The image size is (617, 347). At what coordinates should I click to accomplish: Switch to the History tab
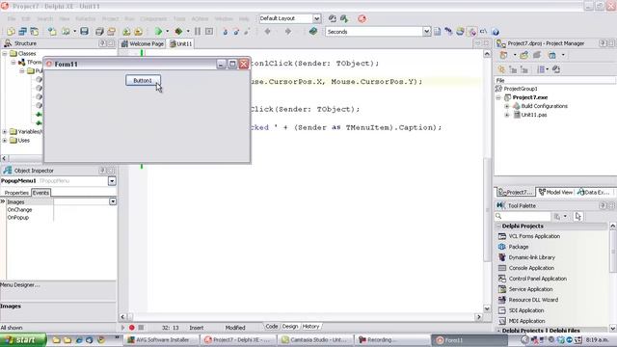[x=310, y=327]
